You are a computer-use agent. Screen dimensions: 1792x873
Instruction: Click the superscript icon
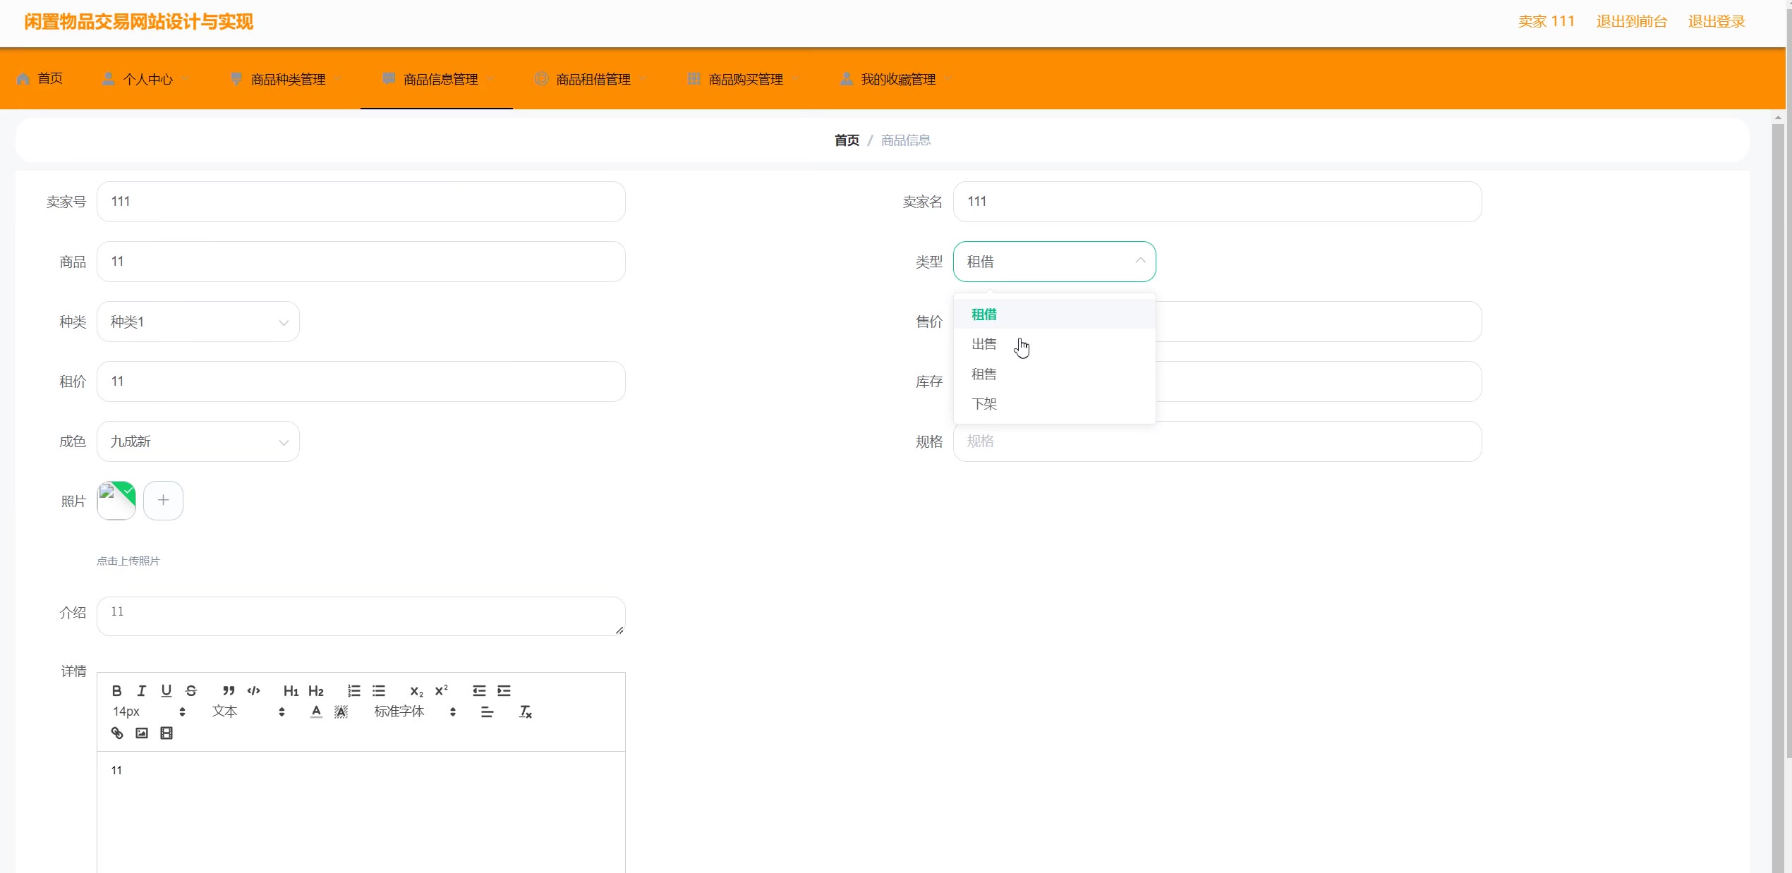442,690
